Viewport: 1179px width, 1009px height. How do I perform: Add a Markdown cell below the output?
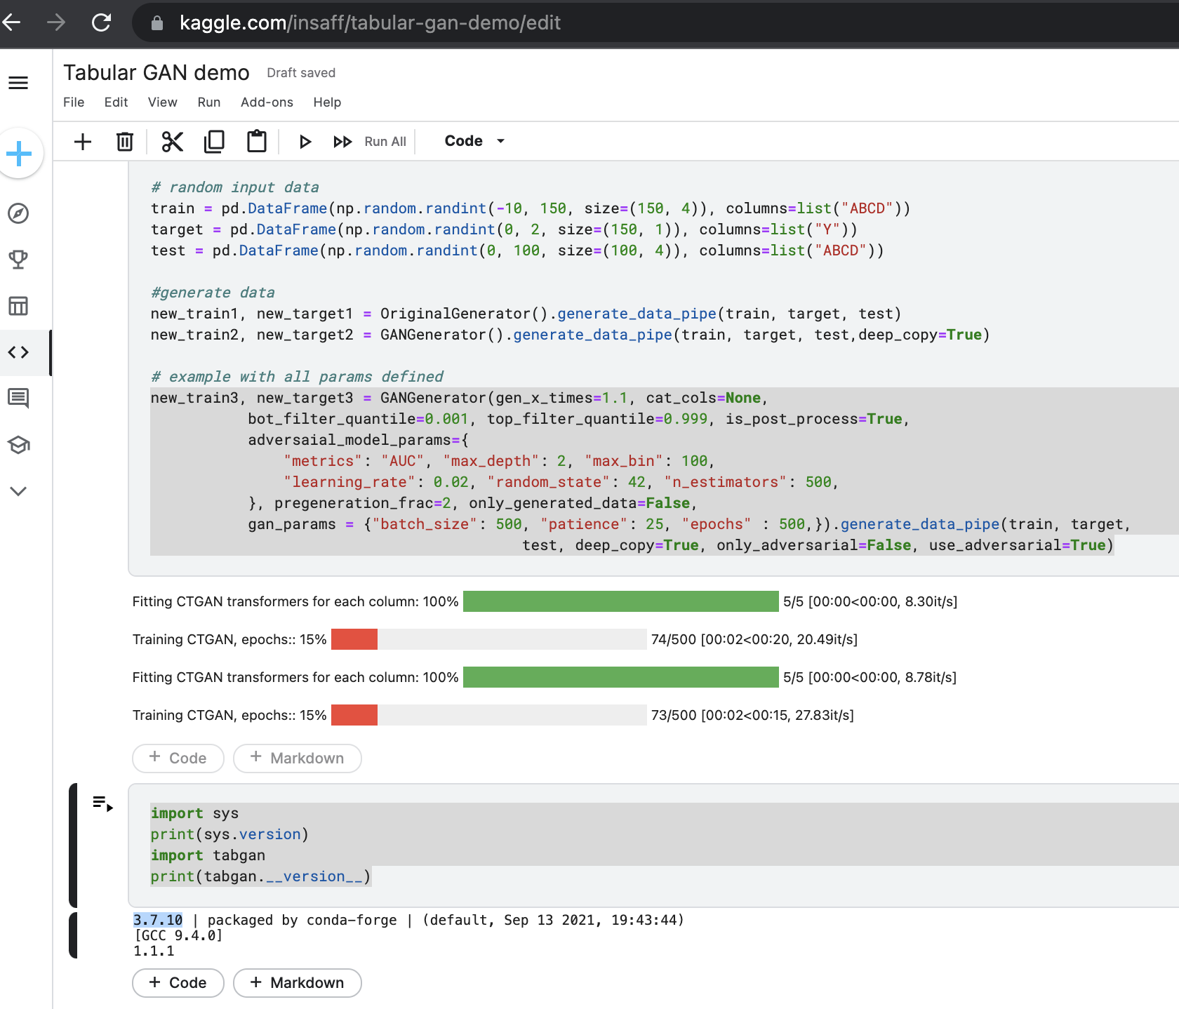(x=297, y=983)
